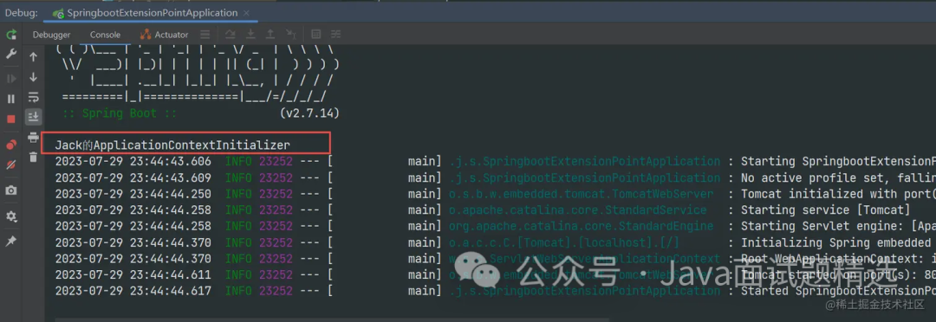This screenshot has height=322, width=936.
Task: Switch to the Console tab
Action: click(105, 35)
